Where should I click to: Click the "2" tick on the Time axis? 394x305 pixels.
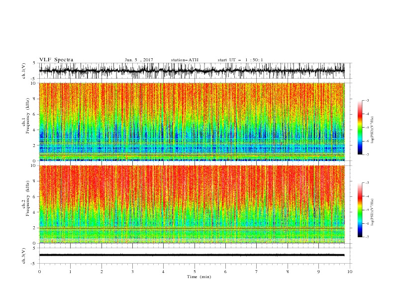tap(101, 272)
